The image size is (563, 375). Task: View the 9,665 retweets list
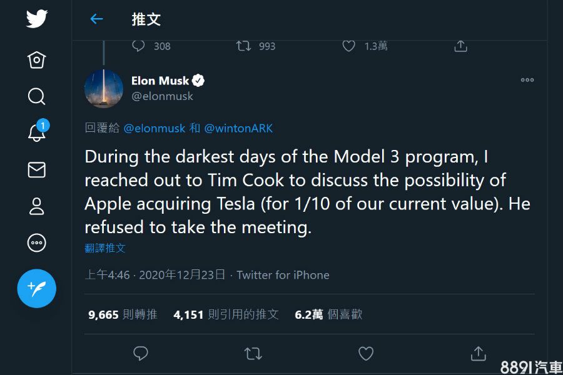click(x=123, y=315)
